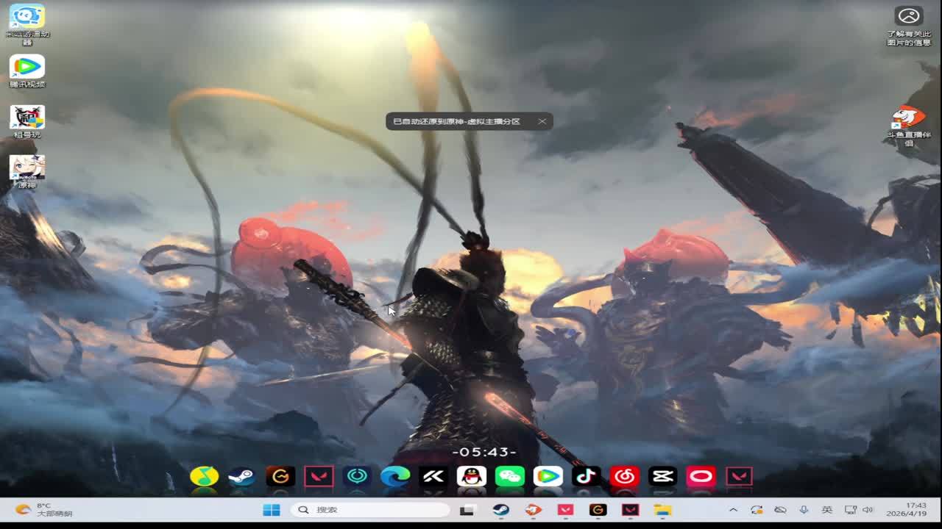The image size is (942, 529).
Task: Expand the system tray hidden icons chevron
Action: [733, 510]
